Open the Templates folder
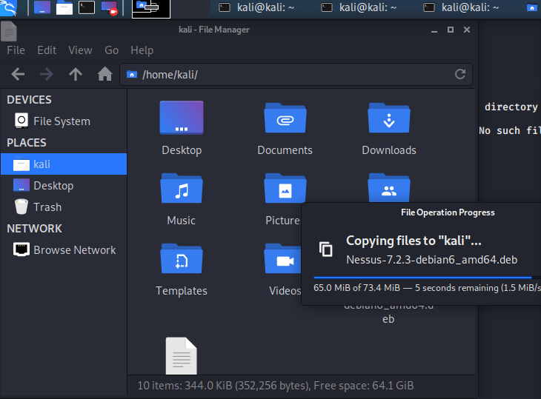 click(x=181, y=260)
